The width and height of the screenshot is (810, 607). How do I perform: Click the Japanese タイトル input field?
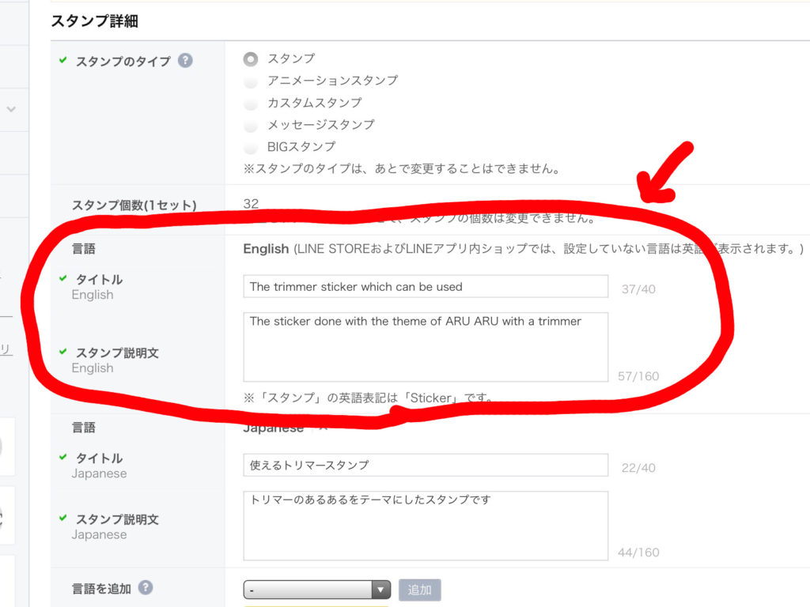point(426,466)
